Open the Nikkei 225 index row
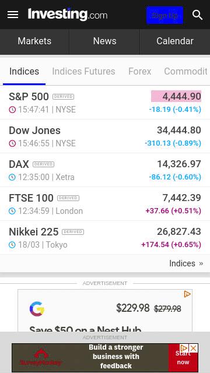 point(105,238)
